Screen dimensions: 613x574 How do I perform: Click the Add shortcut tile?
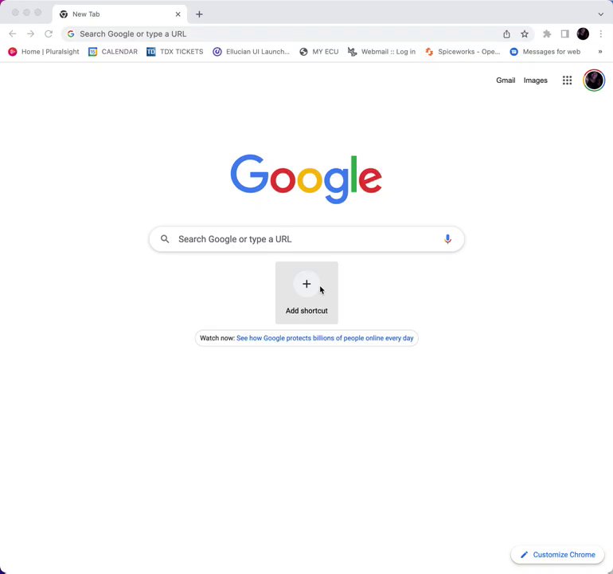tap(306, 293)
